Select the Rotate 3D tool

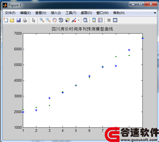tap(61, 20)
